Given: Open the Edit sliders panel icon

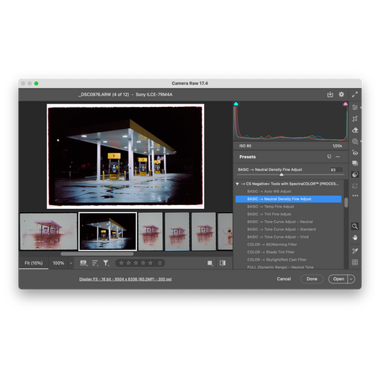Looking at the screenshot, I should 355,107.
